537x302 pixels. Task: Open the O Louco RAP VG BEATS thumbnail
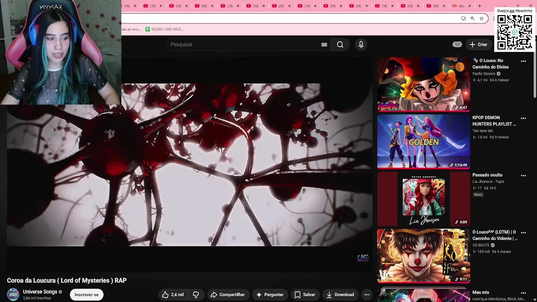tap(423, 255)
